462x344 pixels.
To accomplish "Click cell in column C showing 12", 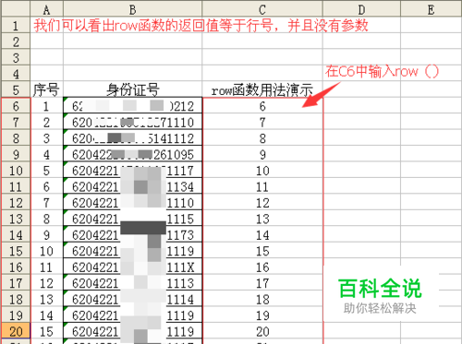I will pos(262,202).
